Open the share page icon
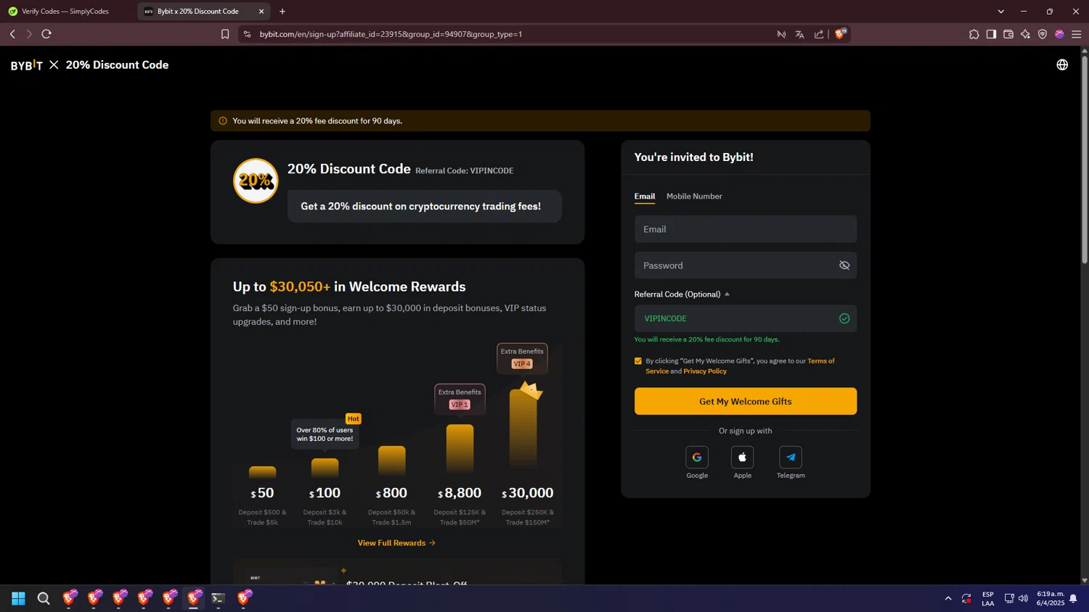The image size is (1089, 612). [819, 34]
